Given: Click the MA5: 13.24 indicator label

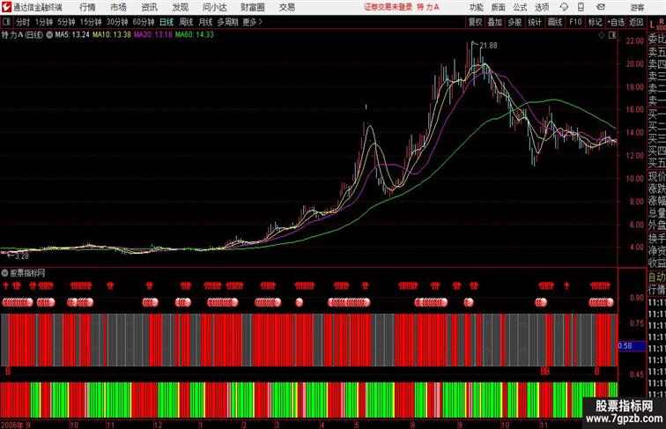Looking at the screenshot, I should 72,35.
